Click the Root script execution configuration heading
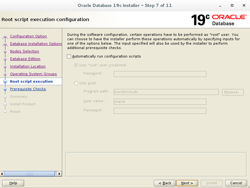 45,20
